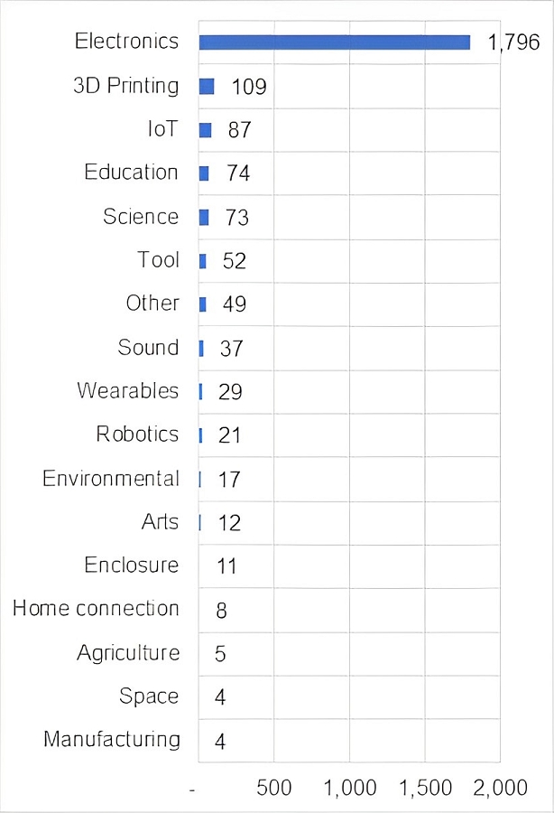The width and height of the screenshot is (554, 813).
Task: Click the Electronics bar in the chart
Action: [334, 42]
